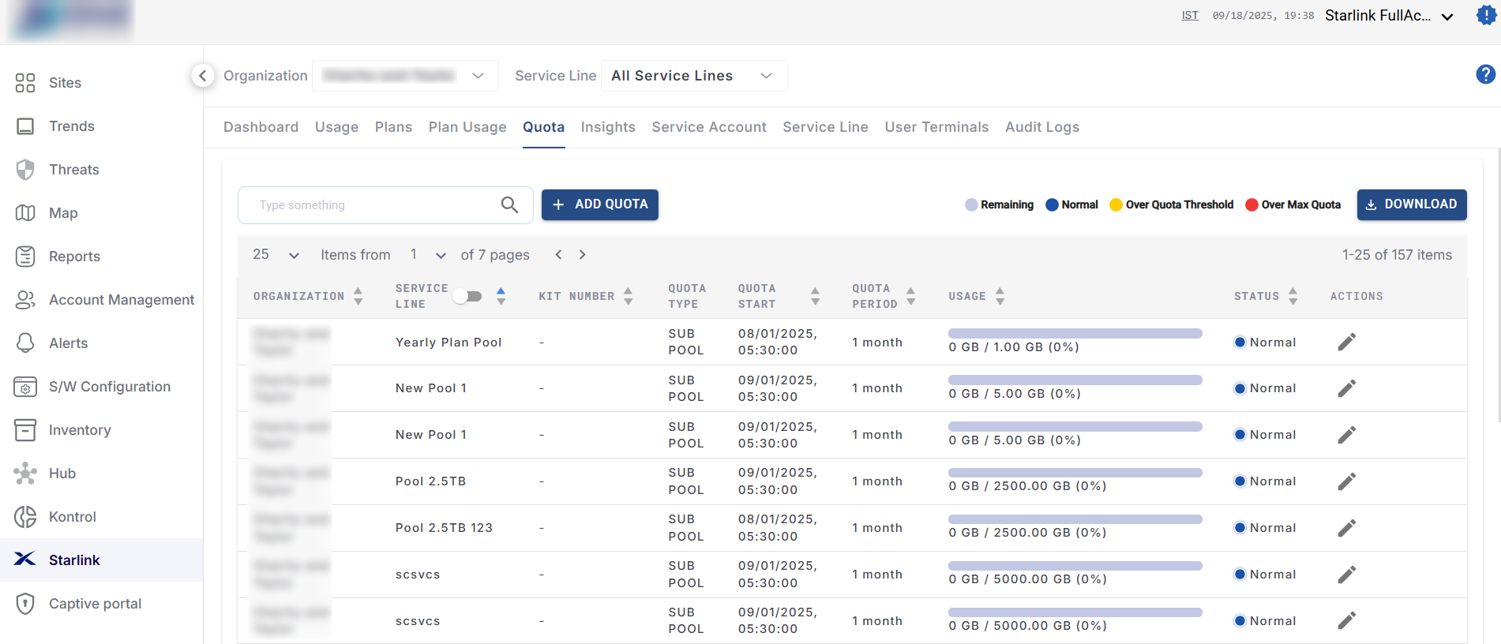
Task: Click edit pencil for Pool 2.5TB 123
Action: pyautogui.click(x=1346, y=528)
